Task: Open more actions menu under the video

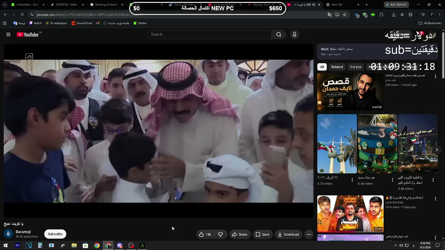Action: click(x=309, y=234)
